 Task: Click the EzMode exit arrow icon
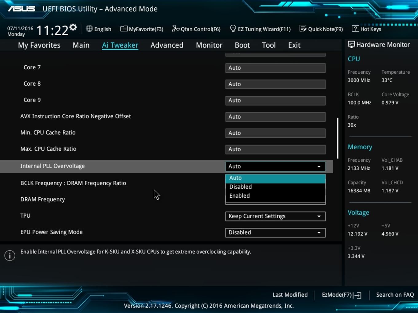point(357,295)
